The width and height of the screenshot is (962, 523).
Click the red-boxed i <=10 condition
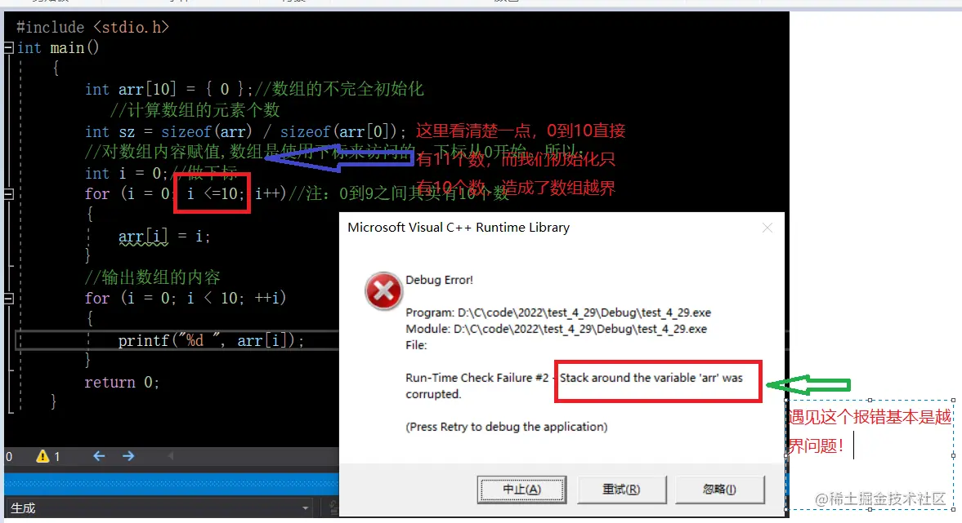pos(213,193)
